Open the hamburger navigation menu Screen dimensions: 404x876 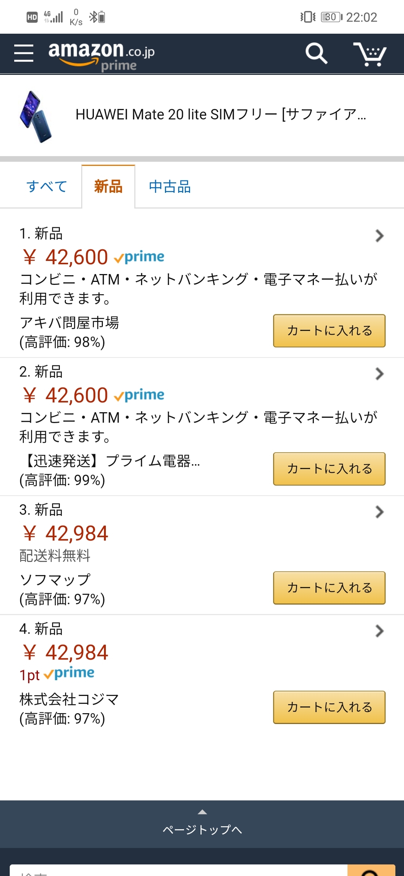(x=24, y=53)
